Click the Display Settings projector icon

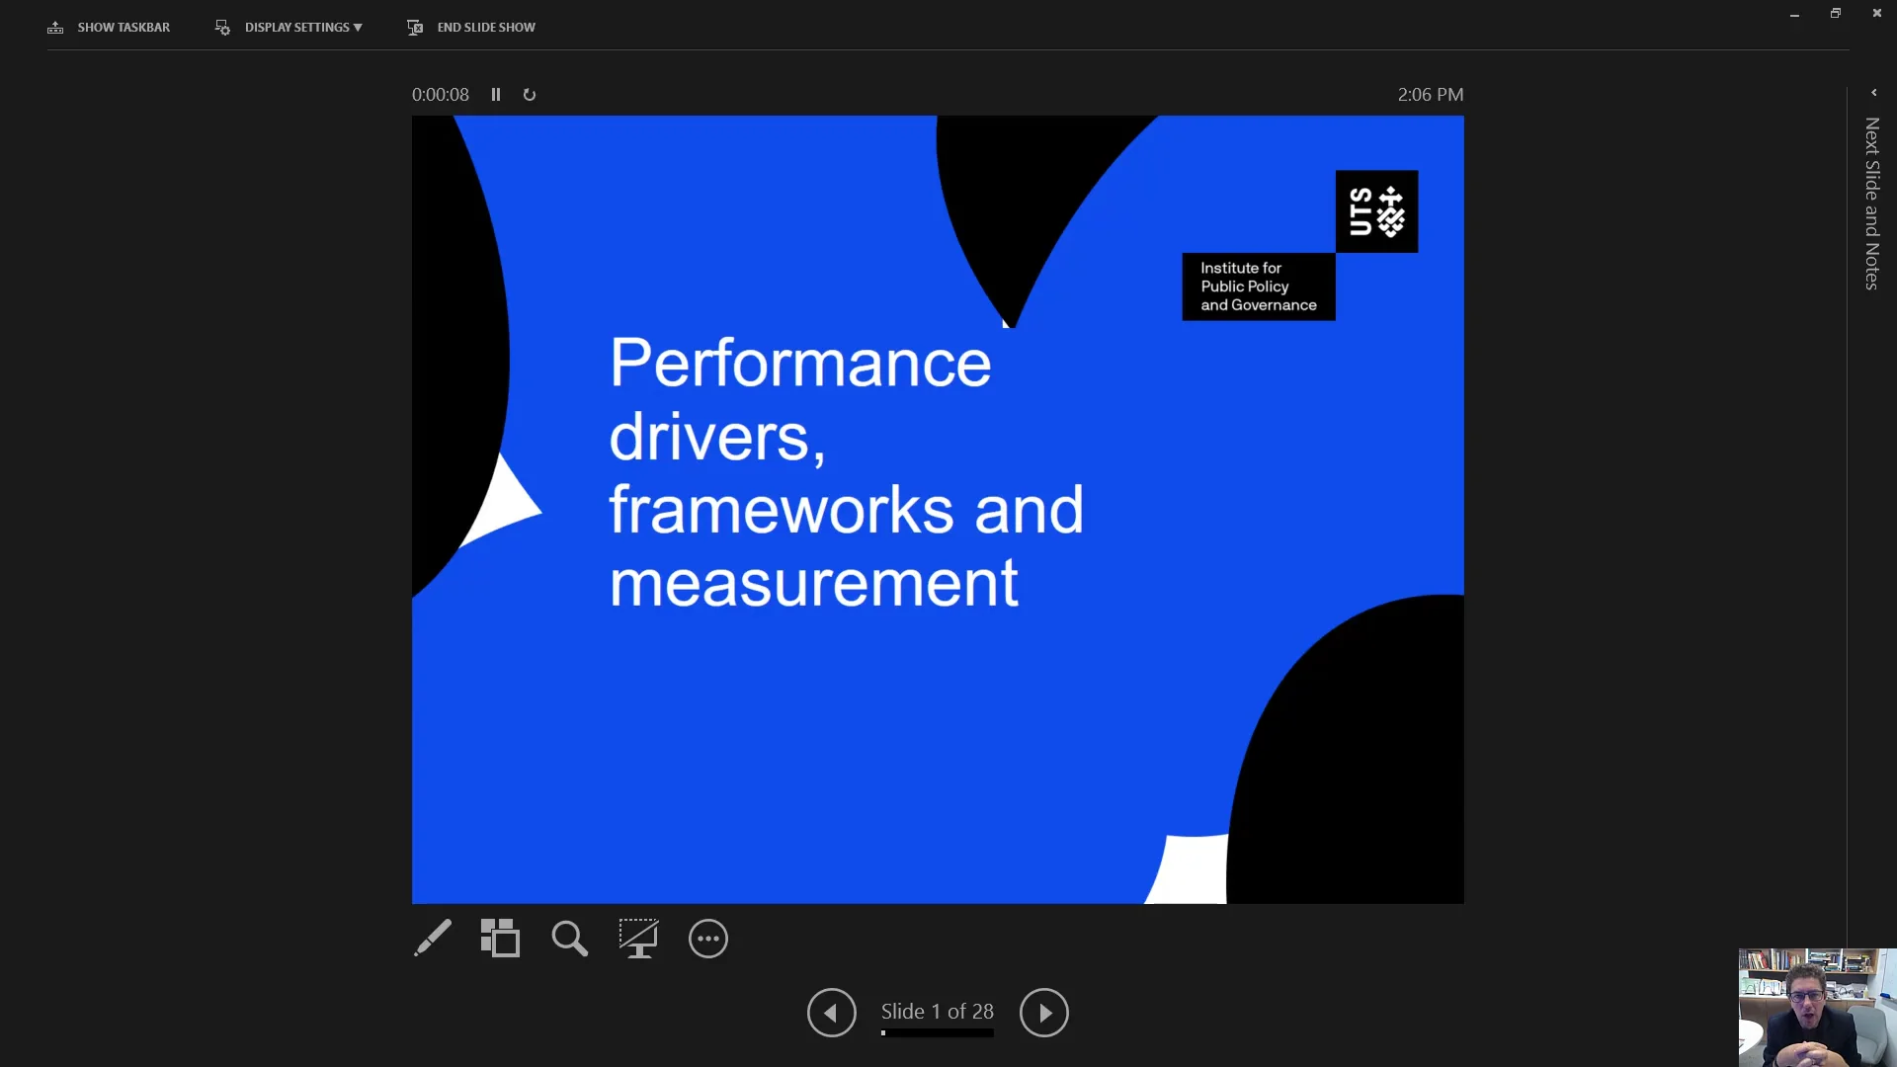(x=222, y=27)
